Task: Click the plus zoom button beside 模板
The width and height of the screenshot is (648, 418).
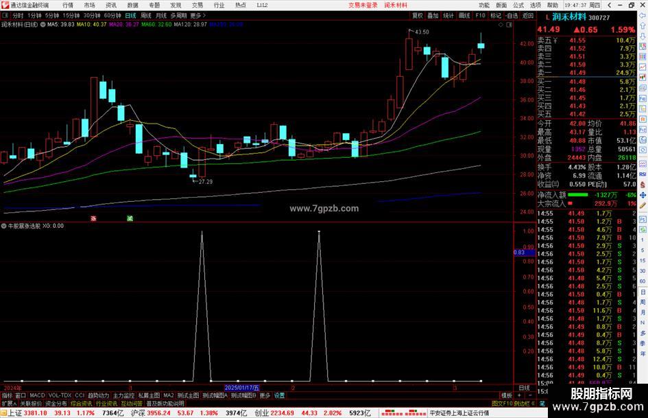Action: (x=519, y=395)
